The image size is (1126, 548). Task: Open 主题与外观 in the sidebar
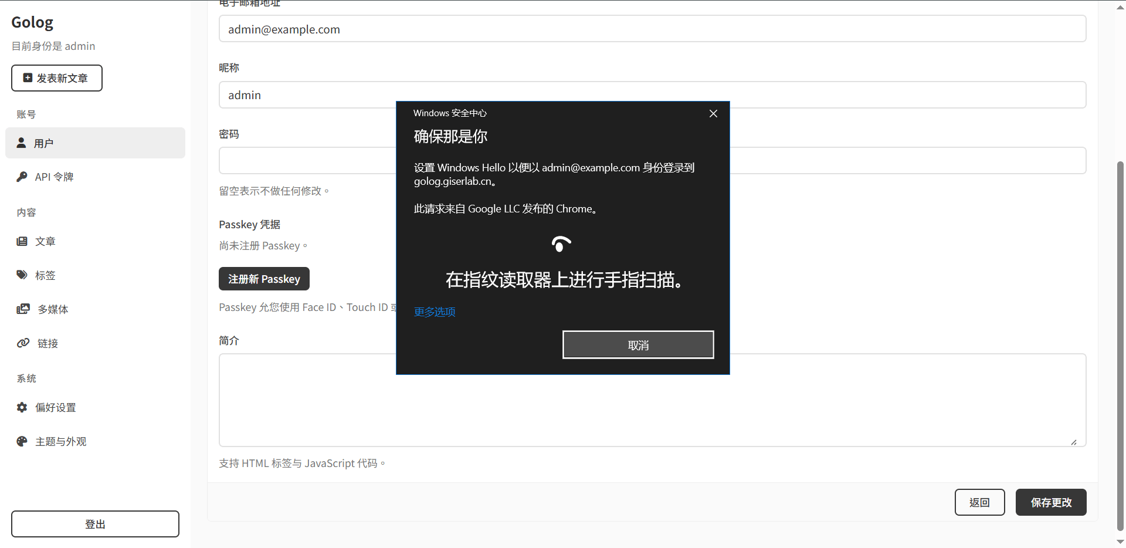pyautogui.click(x=95, y=441)
